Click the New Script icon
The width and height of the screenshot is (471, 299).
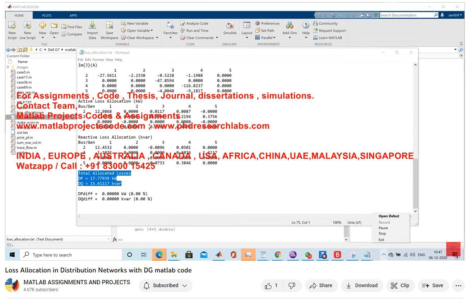[x=12, y=26]
